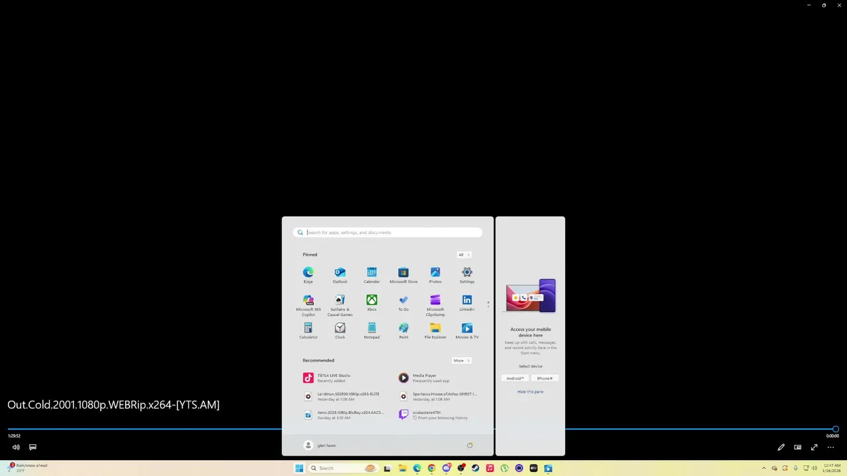
Task: Click the video edit pencil icon
Action: tap(781, 448)
